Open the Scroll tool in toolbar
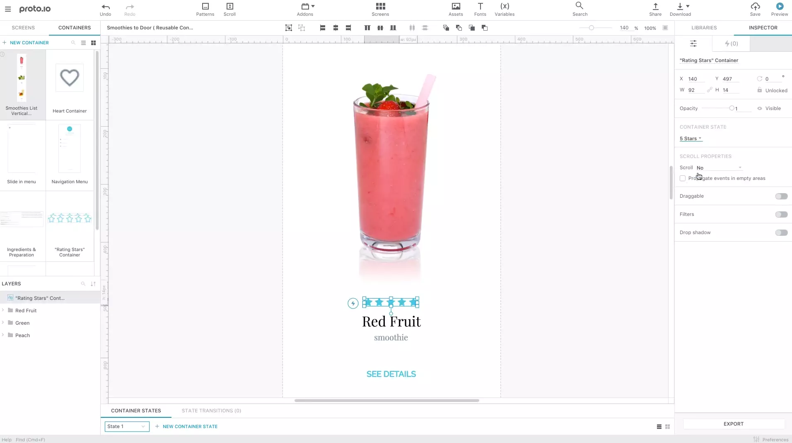This screenshot has height=443, width=792. (229, 10)
